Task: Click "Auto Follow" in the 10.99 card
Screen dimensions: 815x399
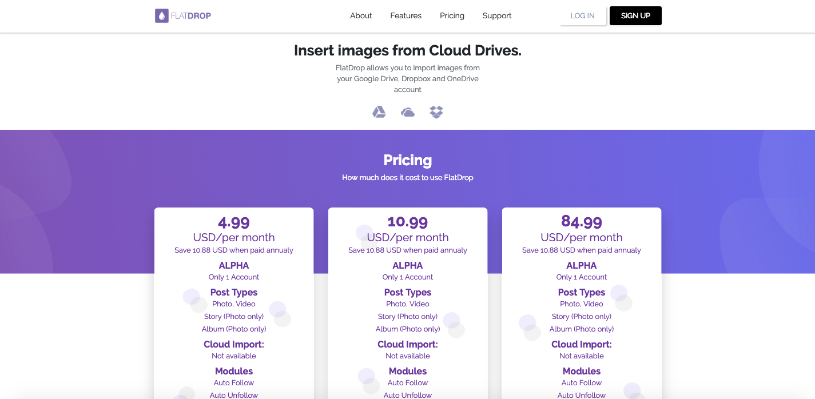Action: (x=408, y=383)
